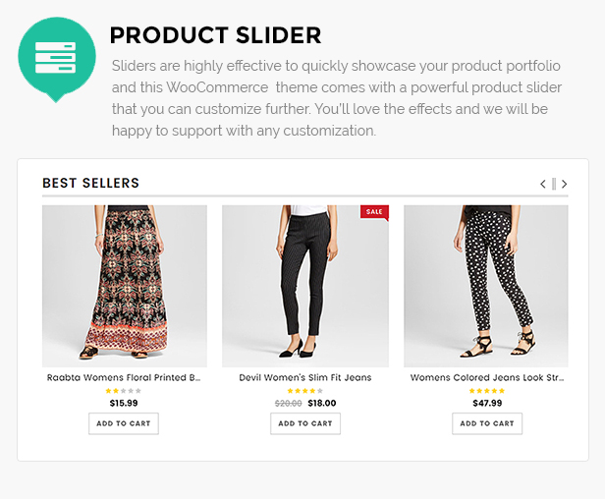Click the pause bar between slider arrows
Image resolution: width=605 pixels, height=499 pixels.
(x=554, y=184)
